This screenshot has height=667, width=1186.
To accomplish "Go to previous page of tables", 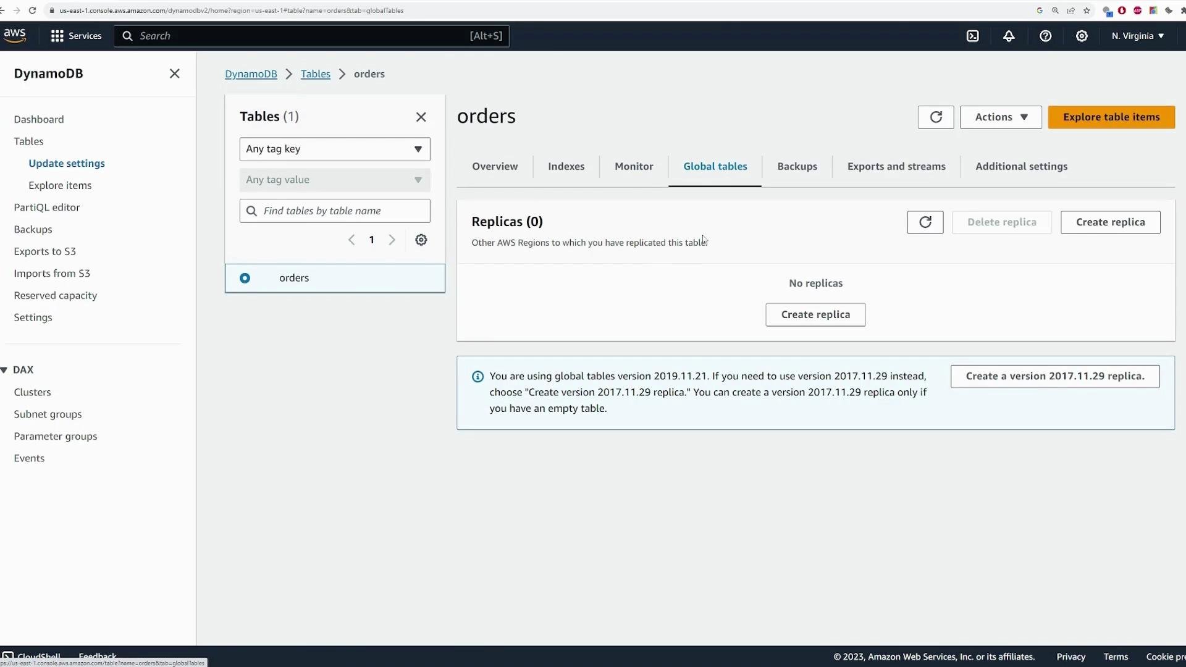I will 351,240.
